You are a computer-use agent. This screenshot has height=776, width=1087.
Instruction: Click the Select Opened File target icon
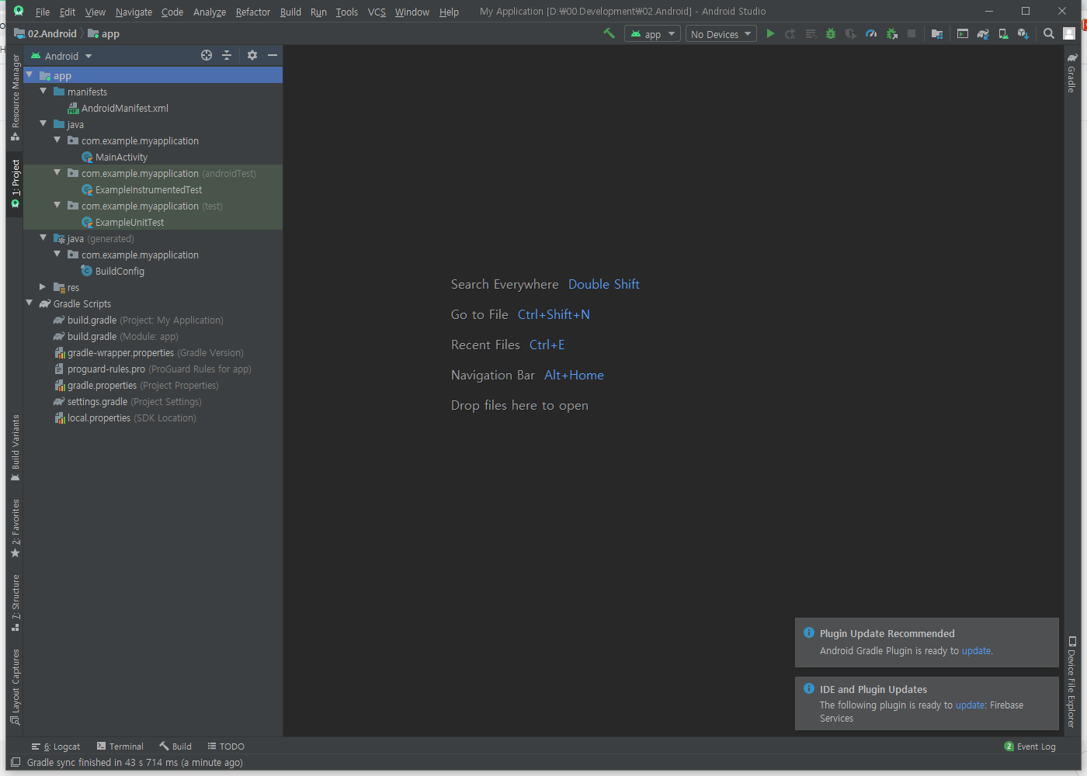click(207, 55)
